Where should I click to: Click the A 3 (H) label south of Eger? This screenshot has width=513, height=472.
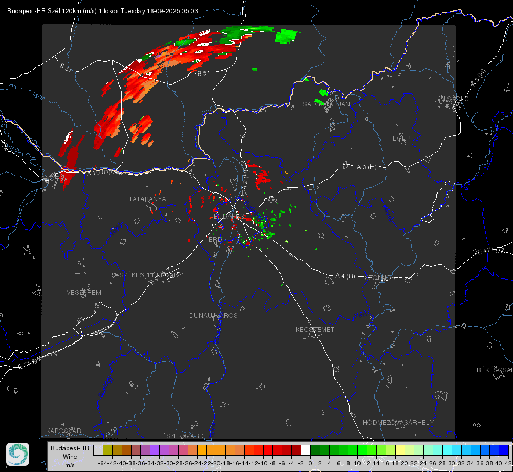(x=366, y=167)
